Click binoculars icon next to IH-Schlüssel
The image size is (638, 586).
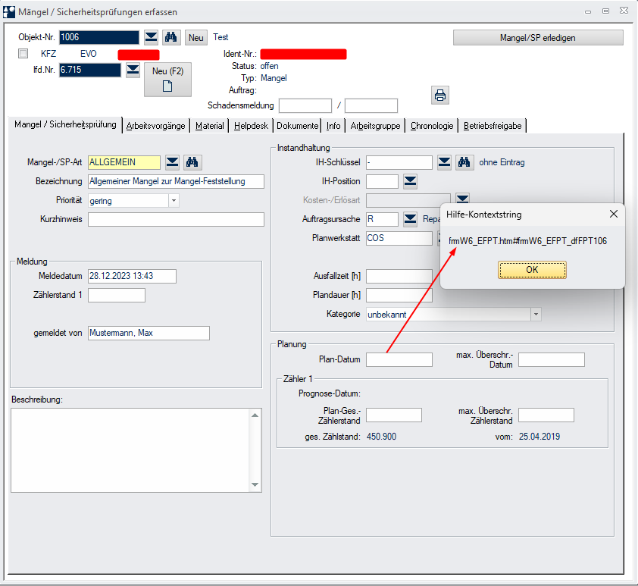click(464, 161)
